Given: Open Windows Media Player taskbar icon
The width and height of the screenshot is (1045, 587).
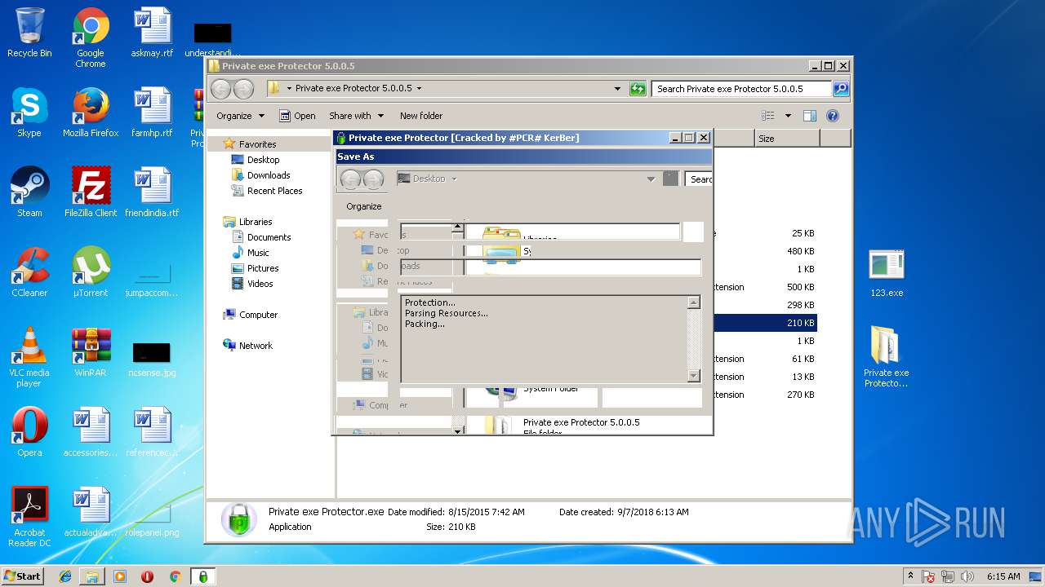Looking at the screenshot, I should (x=120, y=576).
